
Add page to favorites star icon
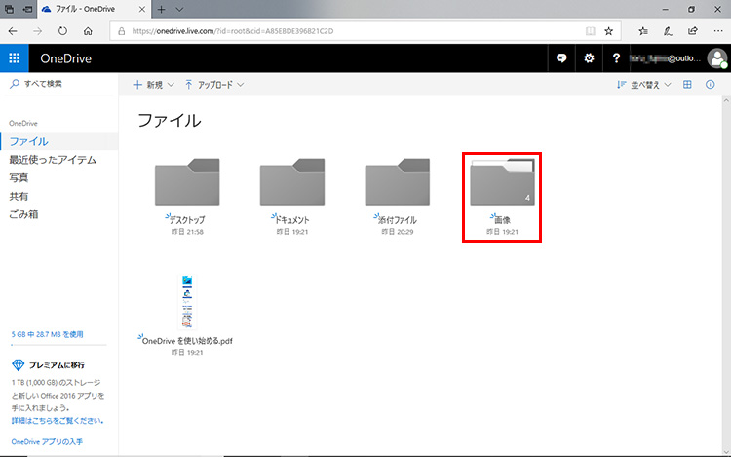609,31
